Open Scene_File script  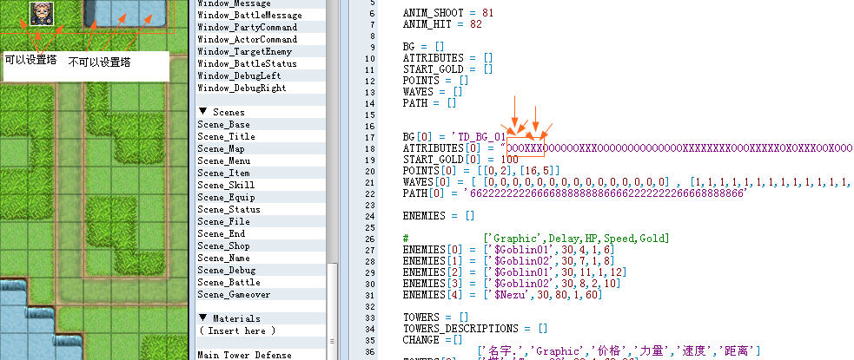pyautogui.click(x=261, y=221)
